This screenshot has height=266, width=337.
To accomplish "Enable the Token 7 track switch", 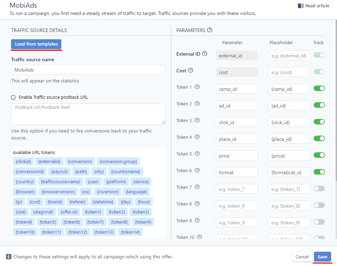I will [x=319, y=188].
